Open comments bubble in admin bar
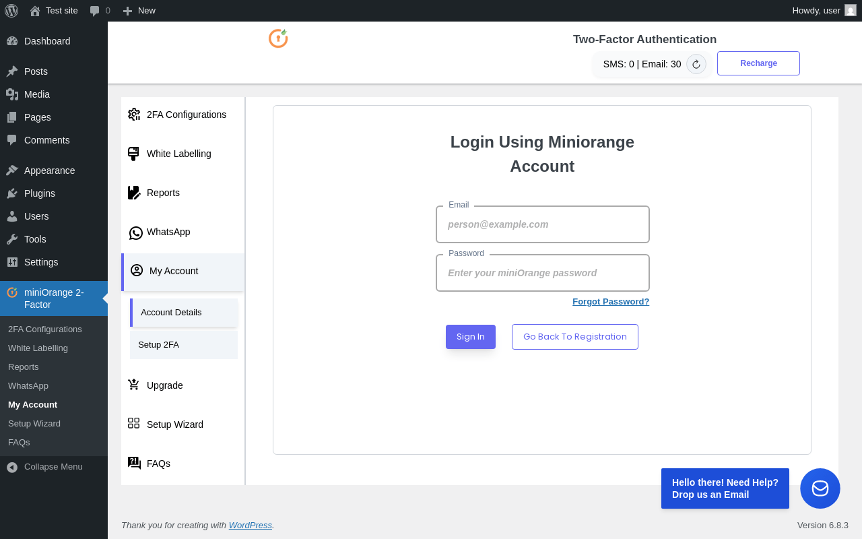 [95, 11]
